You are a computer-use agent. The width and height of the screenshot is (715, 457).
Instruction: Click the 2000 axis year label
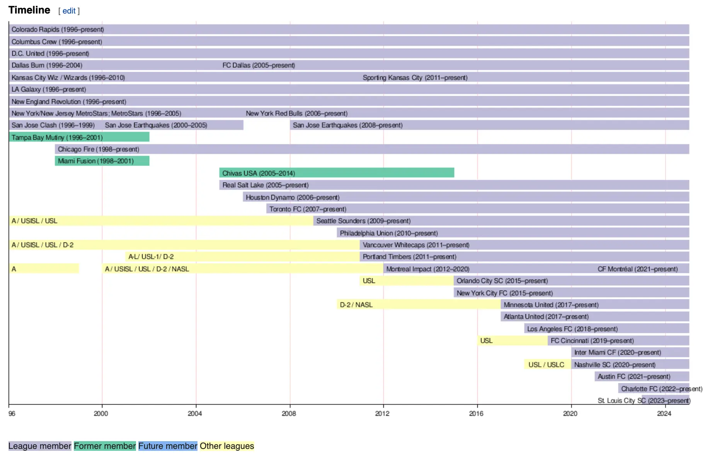click(101, 413)
